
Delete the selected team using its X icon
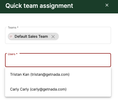(x=53, y=37)
